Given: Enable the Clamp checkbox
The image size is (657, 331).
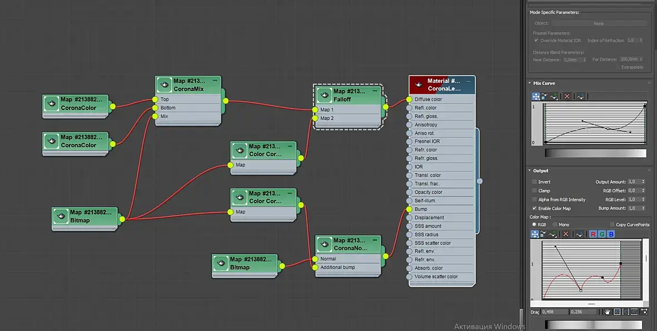Looking at the screenshot, I should coord(535,190).
